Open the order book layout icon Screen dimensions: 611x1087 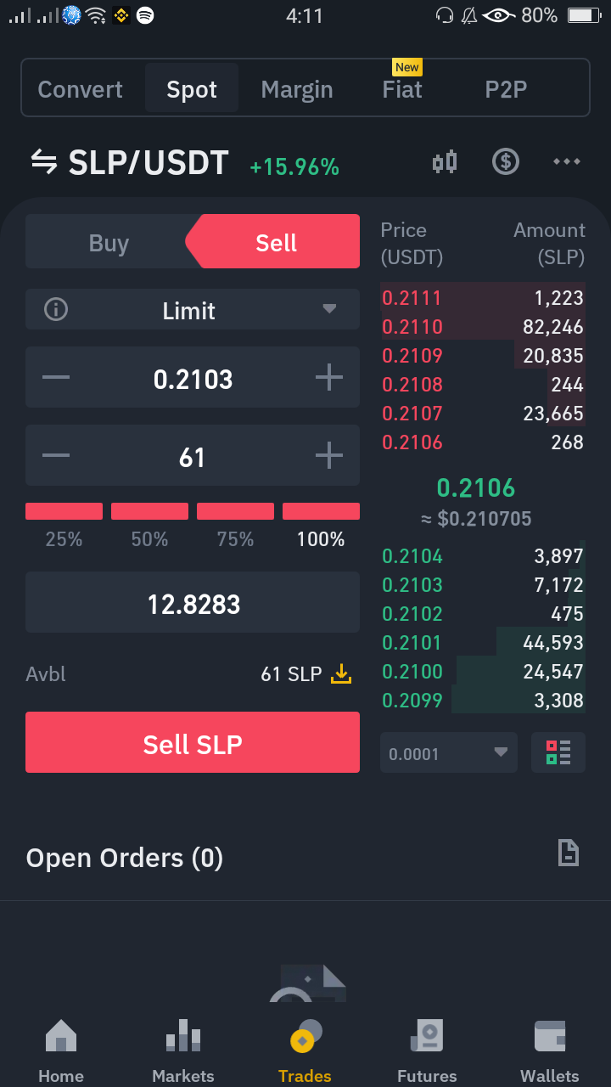pyautogui.click(x=558, y=752)
